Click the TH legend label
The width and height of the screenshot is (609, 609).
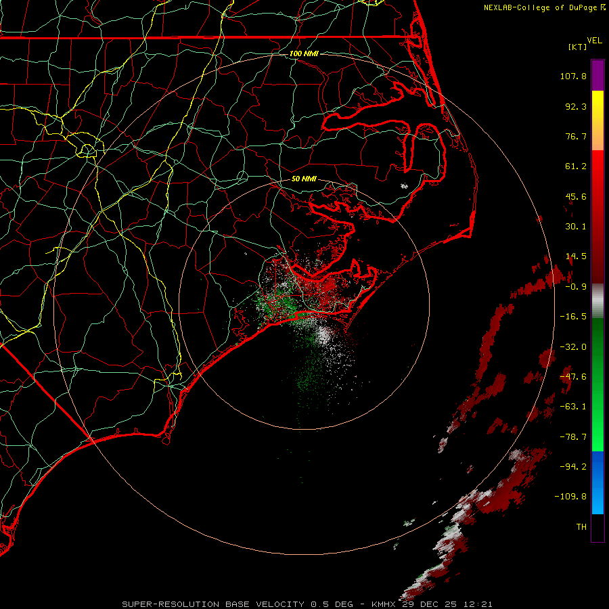581,527
